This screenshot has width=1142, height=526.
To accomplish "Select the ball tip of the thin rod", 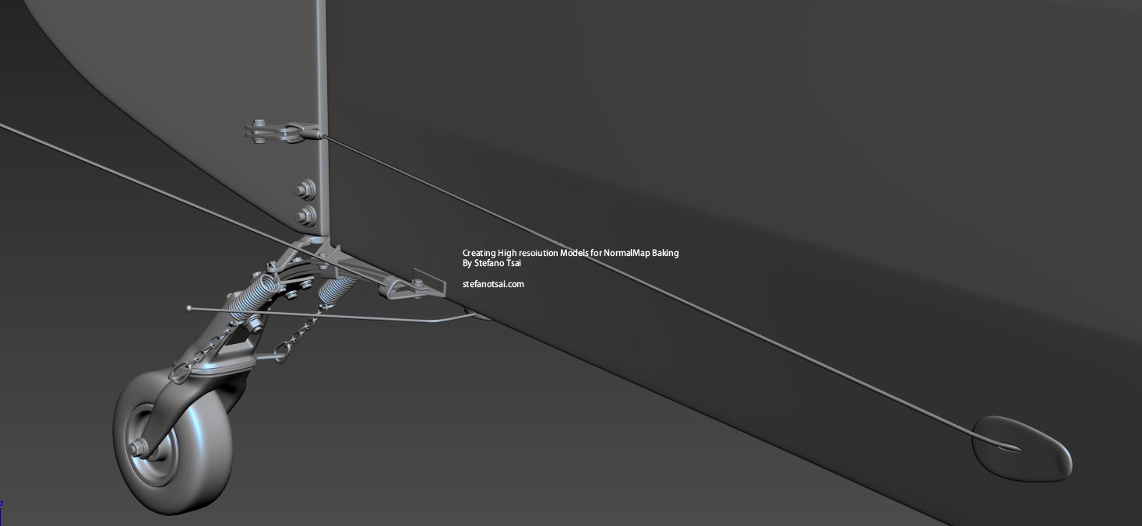I will tap(189, 308).
